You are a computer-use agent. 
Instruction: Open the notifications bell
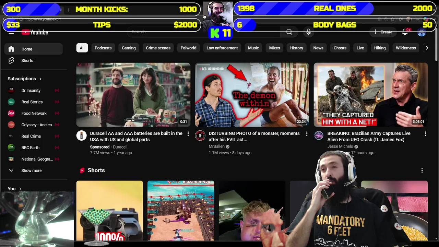(x=405, y=32)
